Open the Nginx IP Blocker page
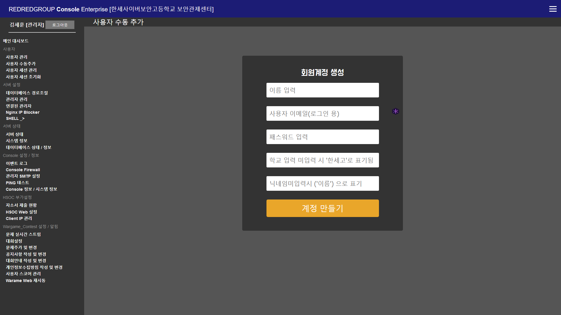The width and height of the screenshot is (561, 315). click(22, 112)
